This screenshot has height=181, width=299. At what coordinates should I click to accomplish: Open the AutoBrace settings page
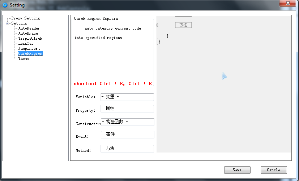click(x=28, y=33)
